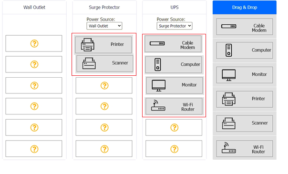Screen dimensions: 288x174
Task: Click second empty question mark slot in Surge Protector
Action: click(x=104, y=106)
